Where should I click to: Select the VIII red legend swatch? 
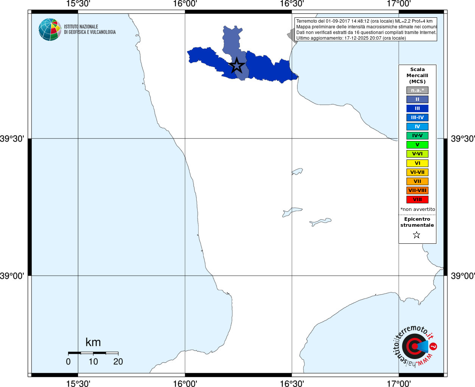417,200
